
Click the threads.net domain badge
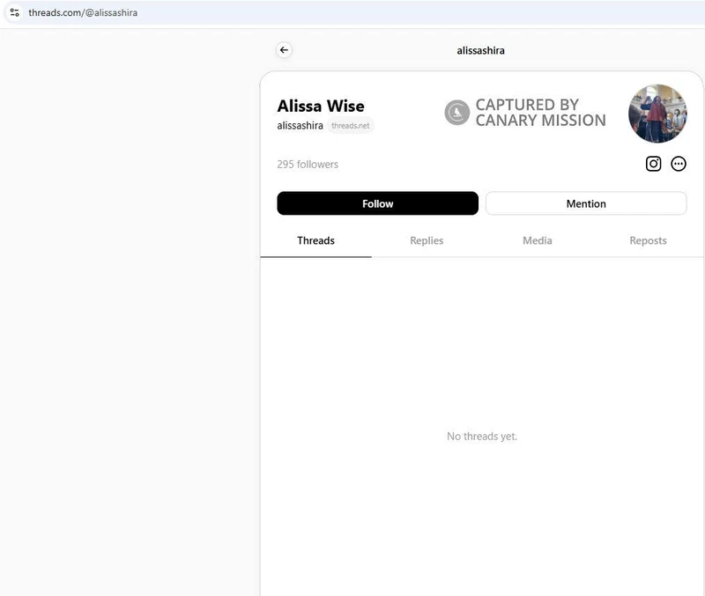(351, 126)
